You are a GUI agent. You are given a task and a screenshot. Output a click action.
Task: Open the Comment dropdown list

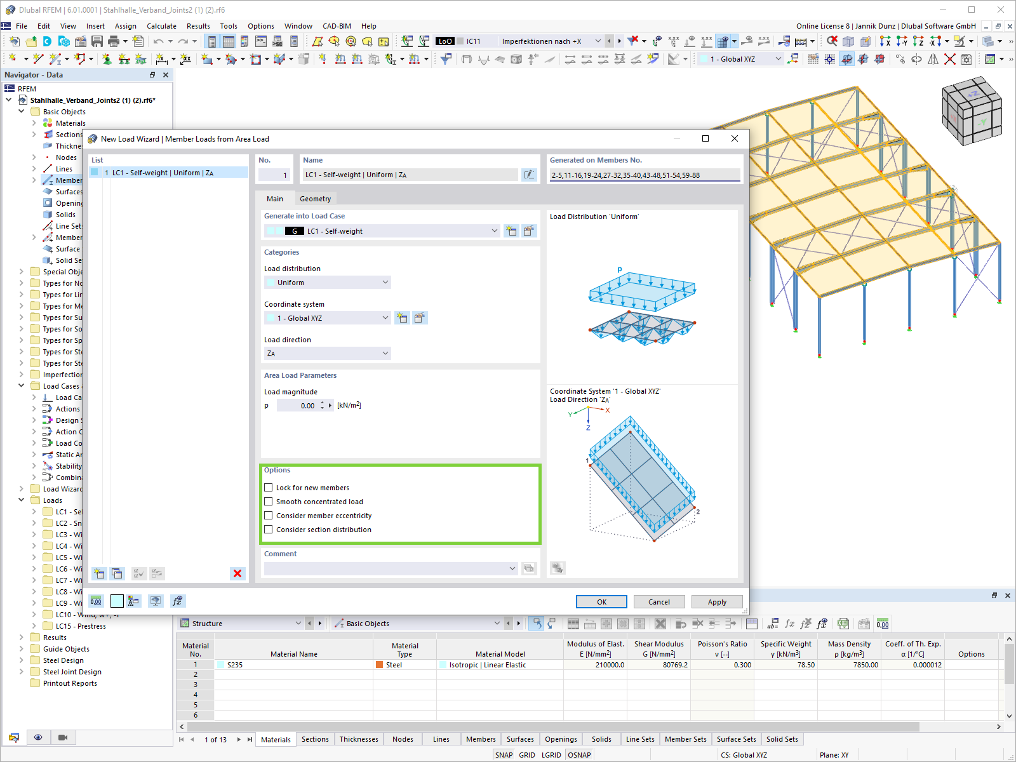512,568
